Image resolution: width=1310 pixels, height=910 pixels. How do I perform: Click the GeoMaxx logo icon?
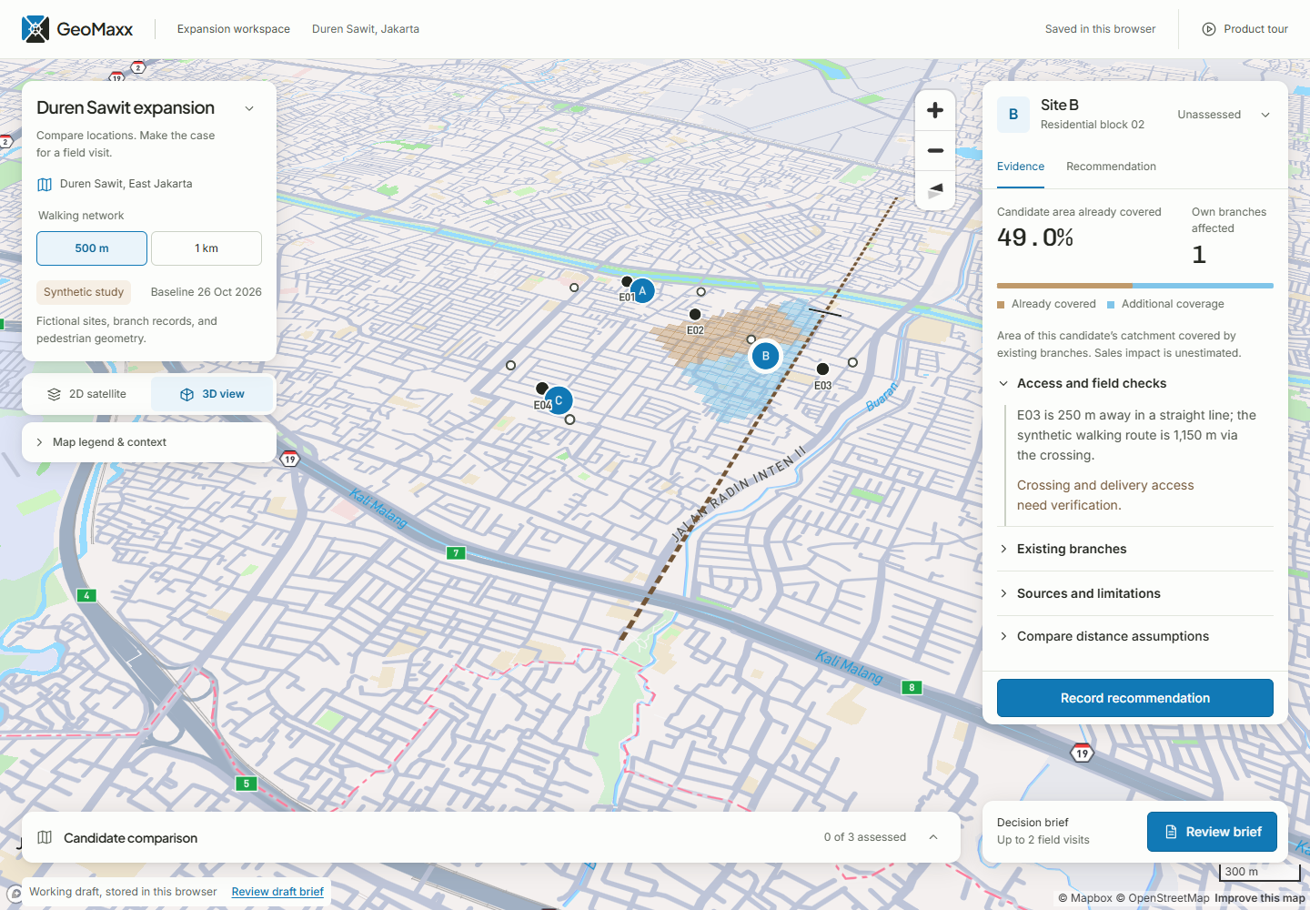(x=35, y=29)
